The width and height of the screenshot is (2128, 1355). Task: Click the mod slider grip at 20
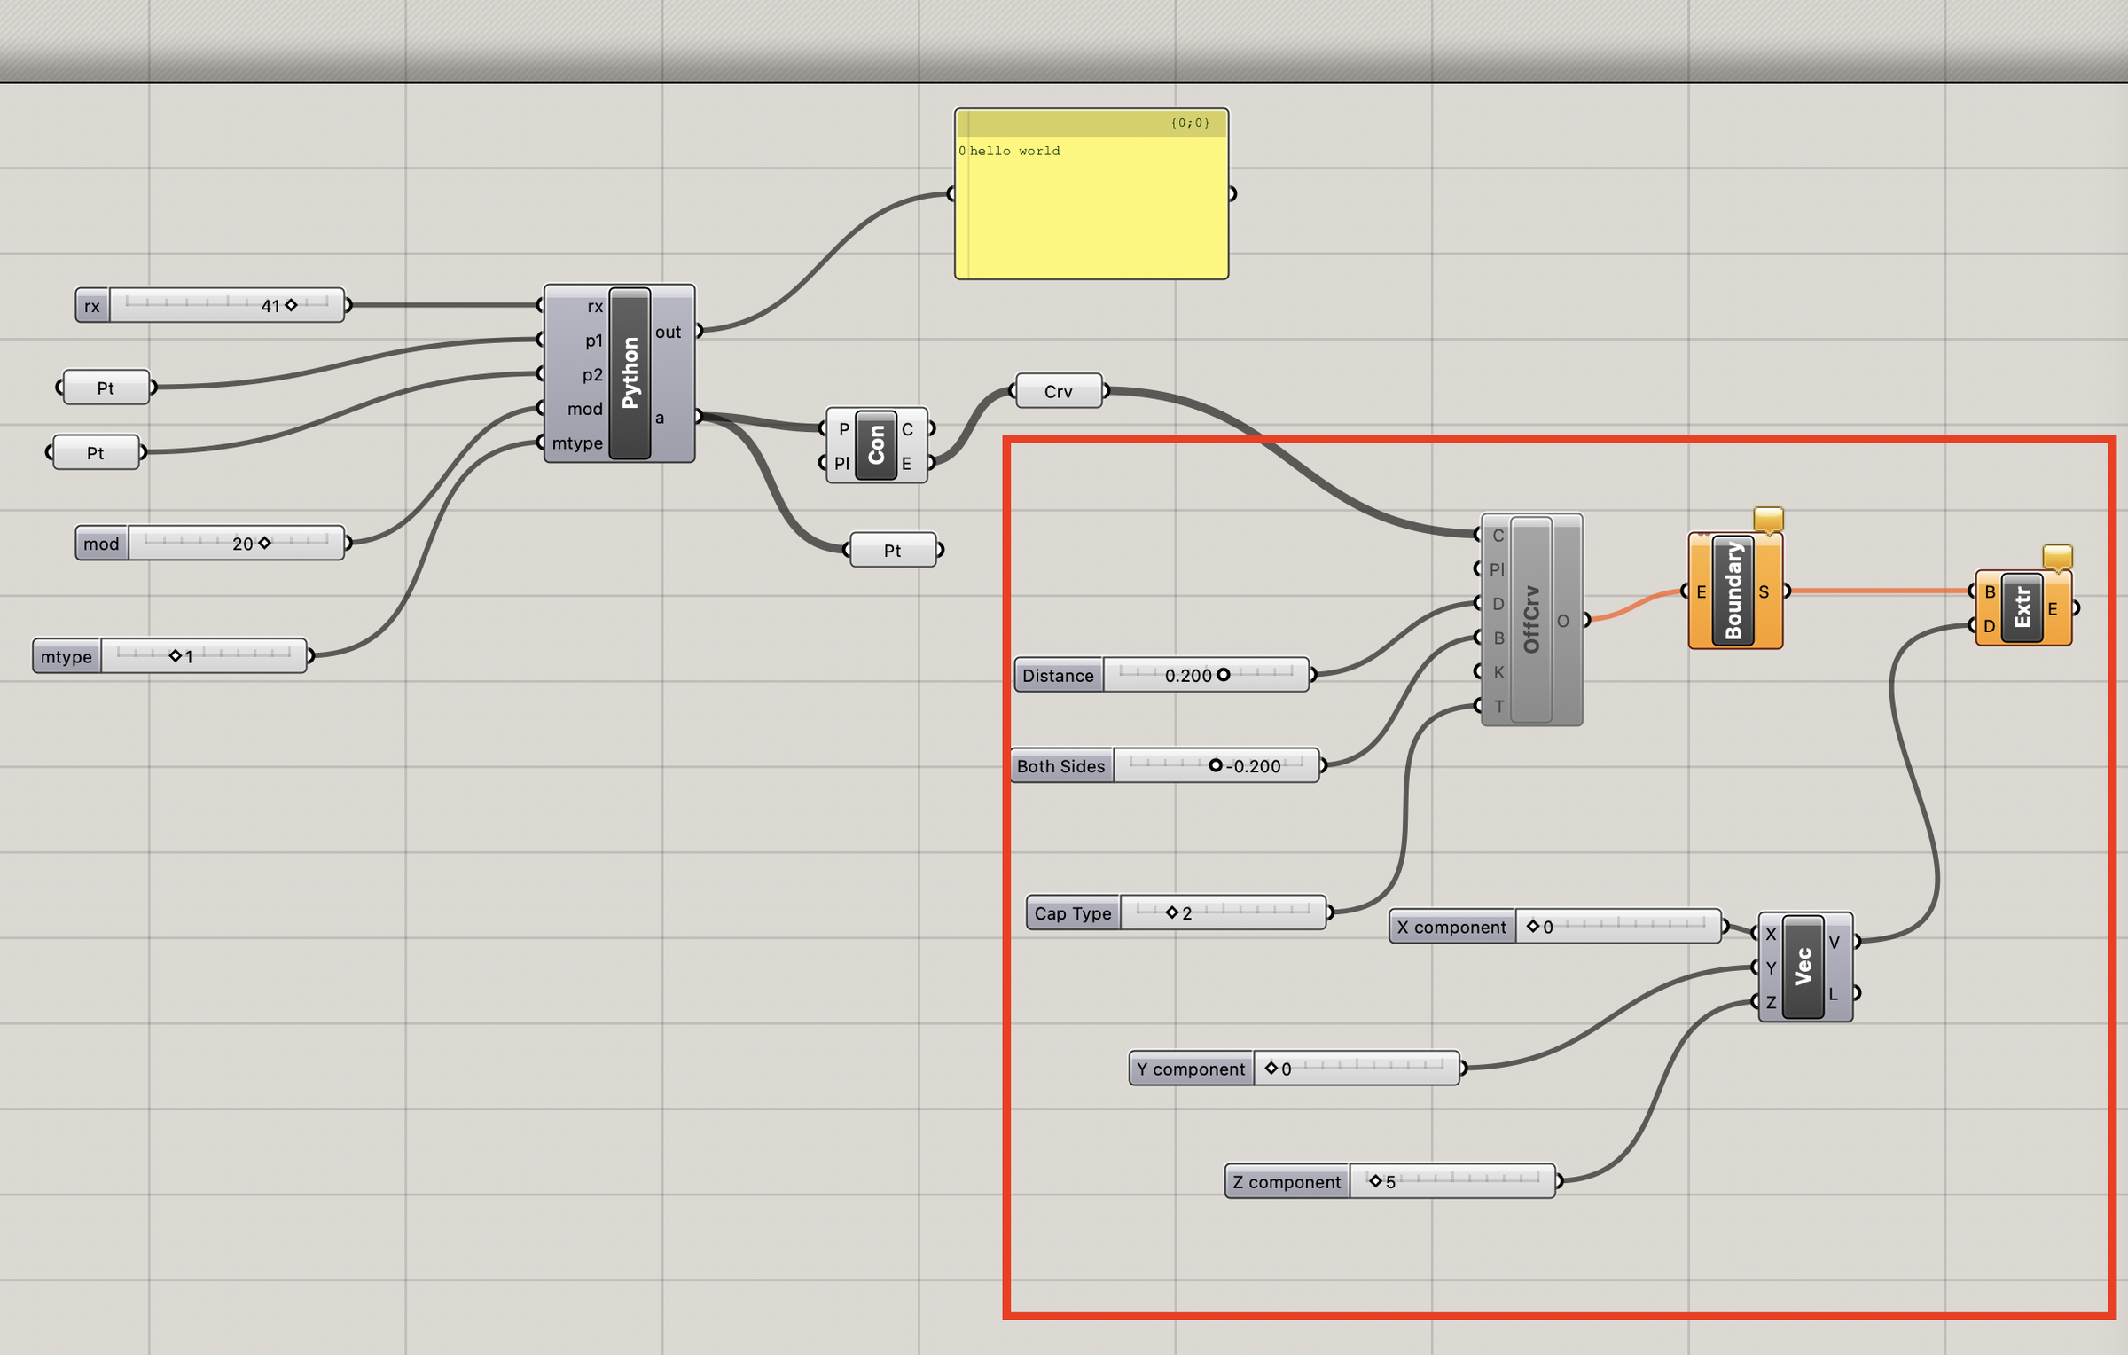pos(264,543)
